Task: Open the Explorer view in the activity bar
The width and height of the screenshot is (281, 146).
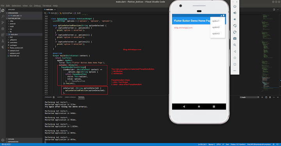Action: coord(3,11)
